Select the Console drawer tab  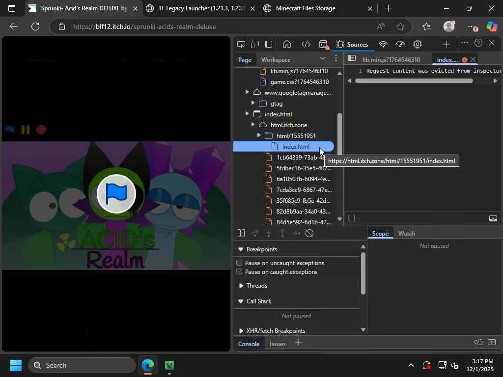249,344
